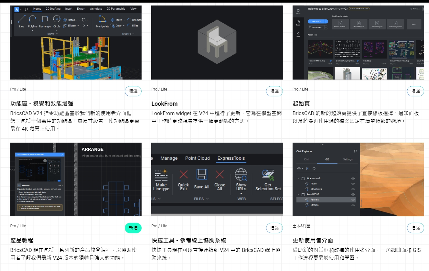Click the Quick Exit red X icon
Image resolution: width=429 pixels, height=271 pixels.
[183, 175]
